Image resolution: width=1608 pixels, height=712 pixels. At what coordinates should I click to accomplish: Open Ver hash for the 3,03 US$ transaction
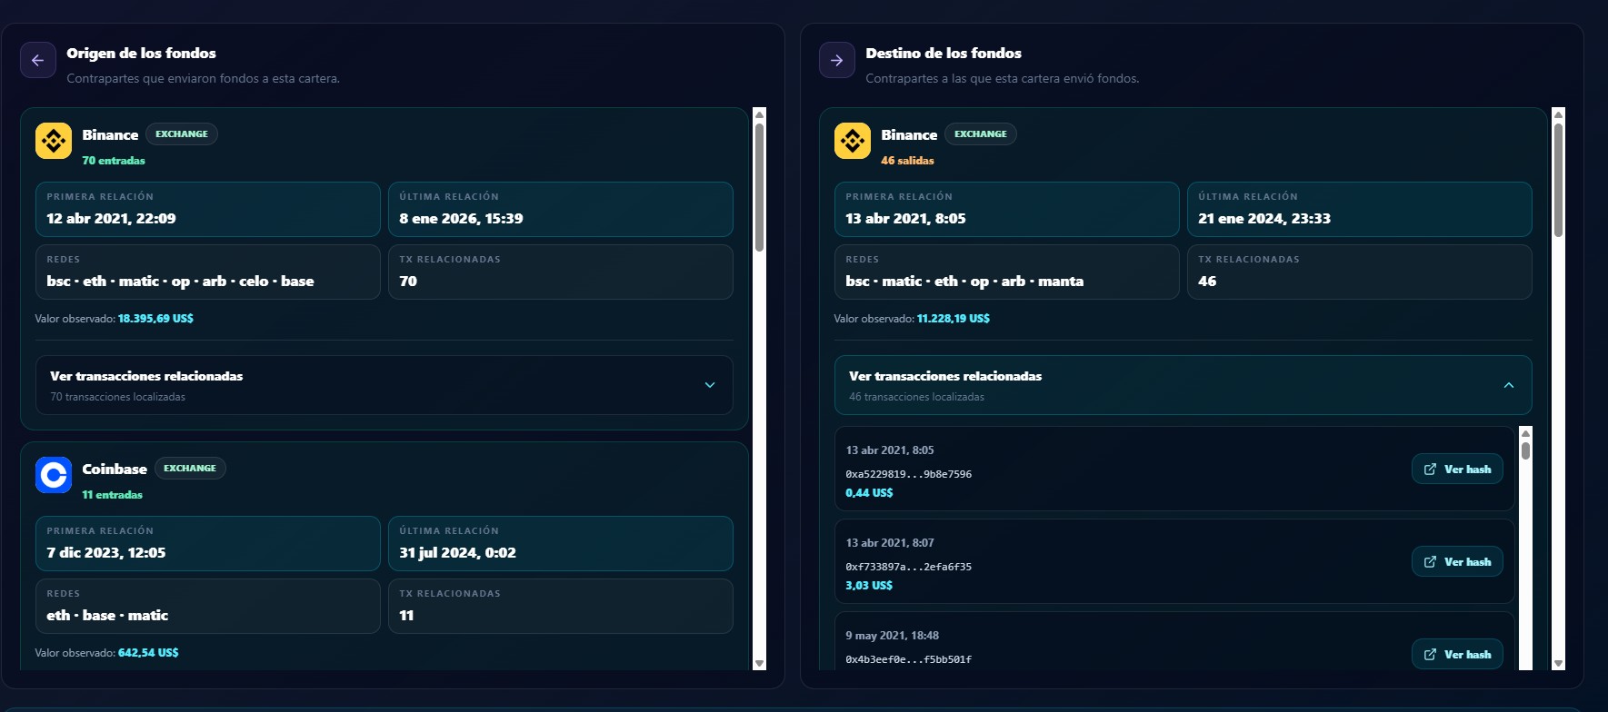pos(1457,562)
